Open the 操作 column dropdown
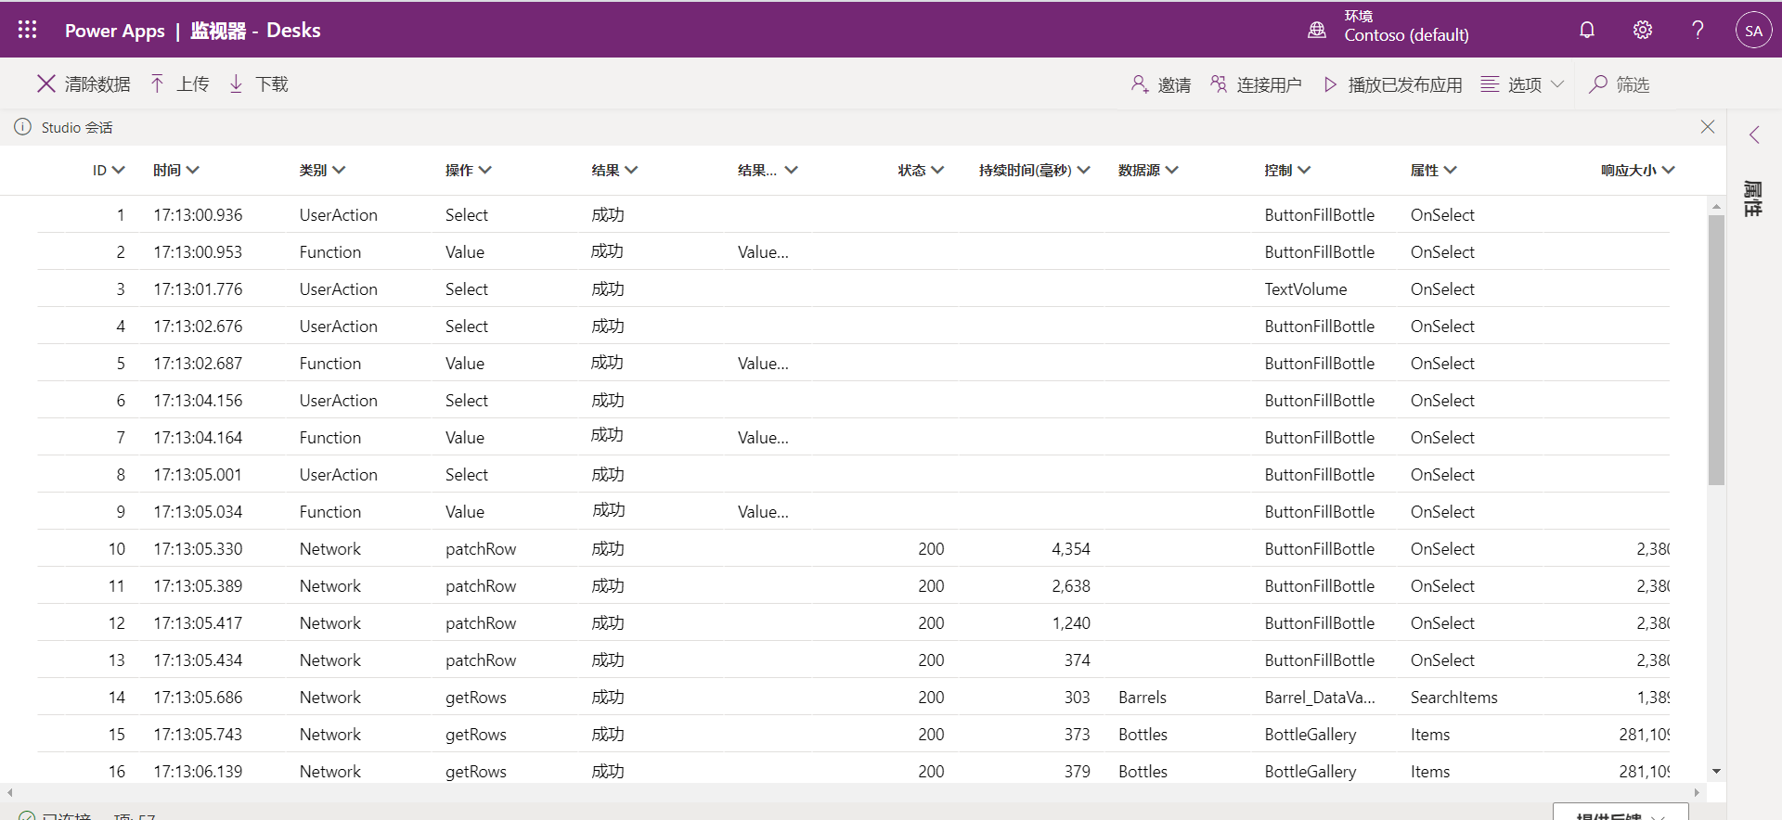 (484, 170)
